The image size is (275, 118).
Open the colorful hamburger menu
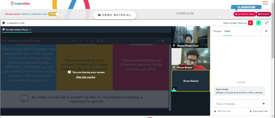pyautogui.click(x=265, y=3)
